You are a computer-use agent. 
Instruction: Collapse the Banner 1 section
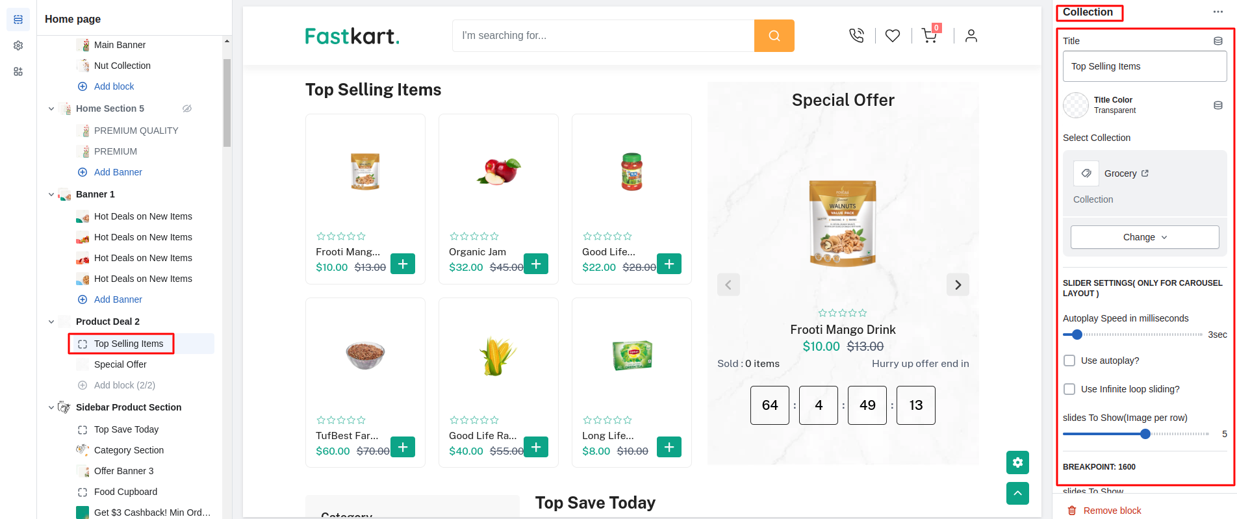[51, 194]
